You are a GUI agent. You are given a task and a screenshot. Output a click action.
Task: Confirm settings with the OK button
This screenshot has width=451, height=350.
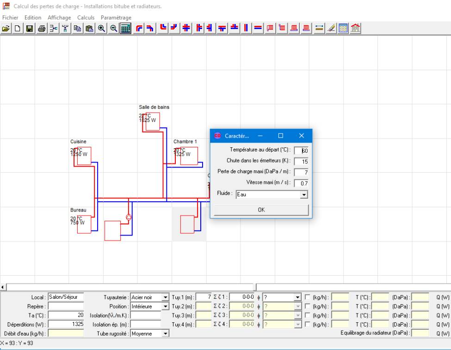(x=260, y=209)
